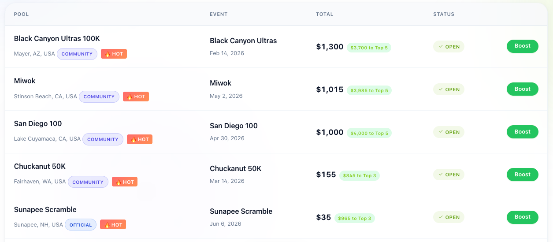This screenshot has height=242, width=553.
Task: Click the $3,700 to Top 5 badge
Action: tap(369, 48)
